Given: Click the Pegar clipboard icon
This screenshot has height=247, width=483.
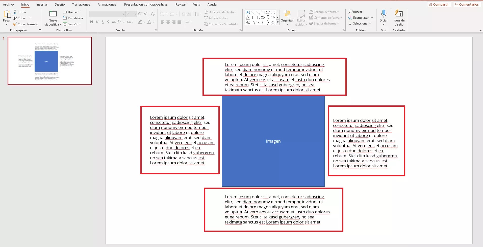Looking at the screenshot, I should (x=7, y=14).
